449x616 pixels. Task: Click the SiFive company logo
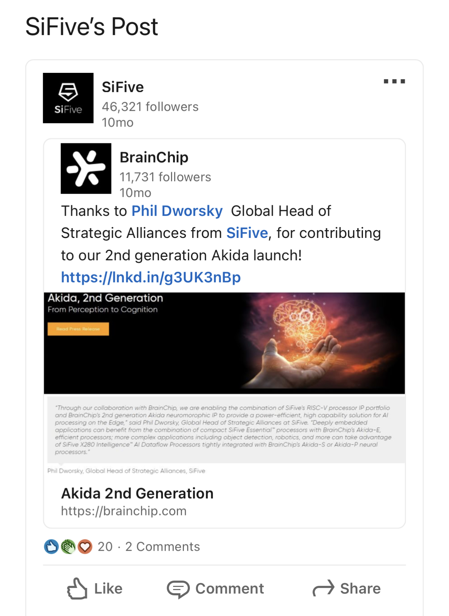(x=68, y=98)
